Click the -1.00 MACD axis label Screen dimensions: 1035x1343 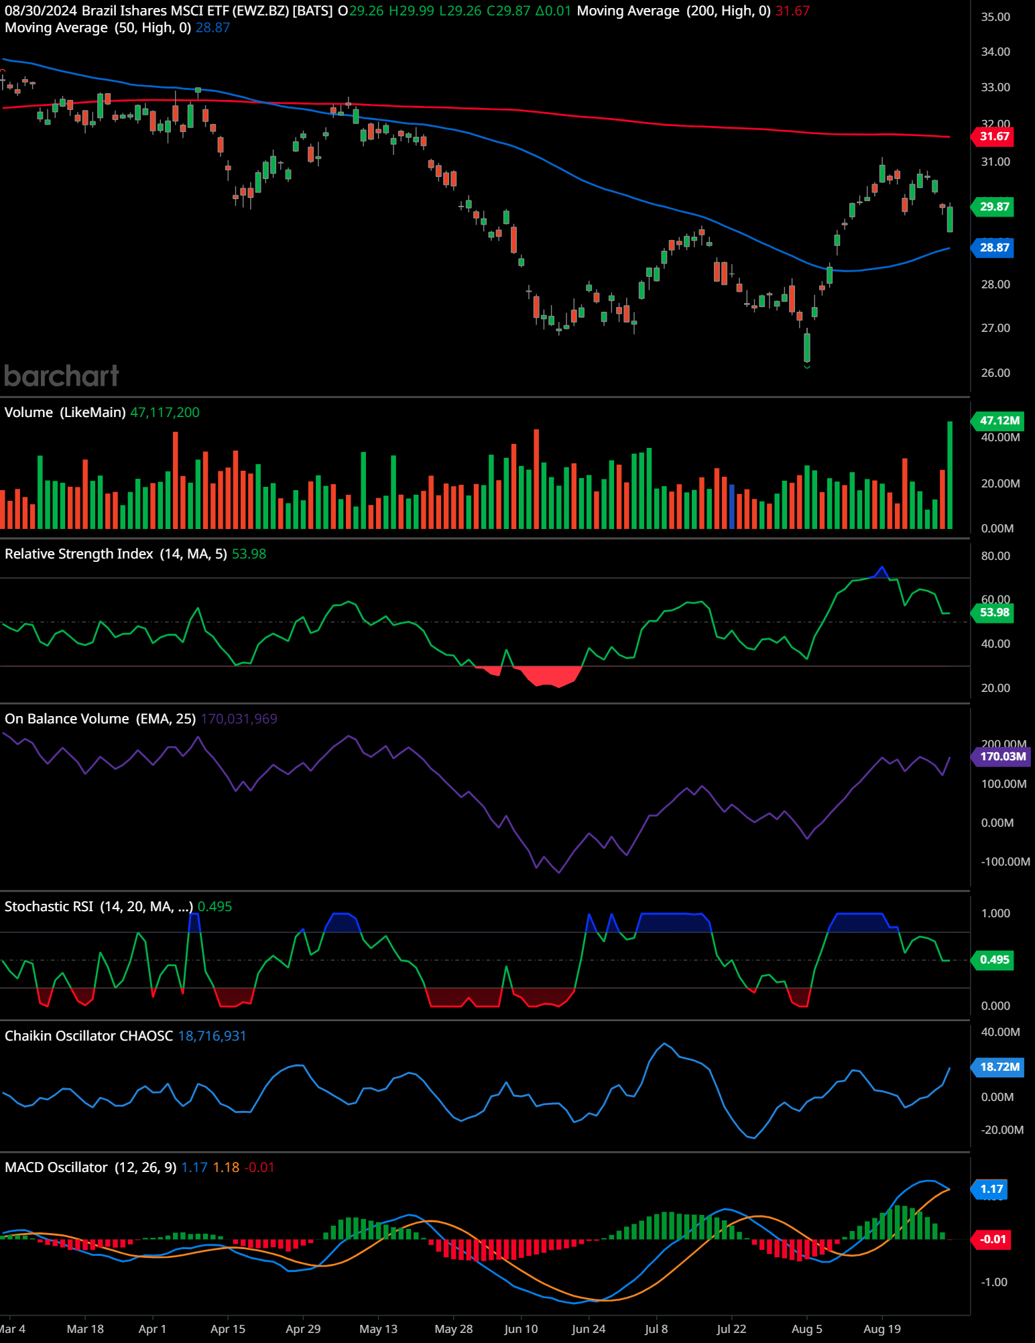pos(994,1282)
